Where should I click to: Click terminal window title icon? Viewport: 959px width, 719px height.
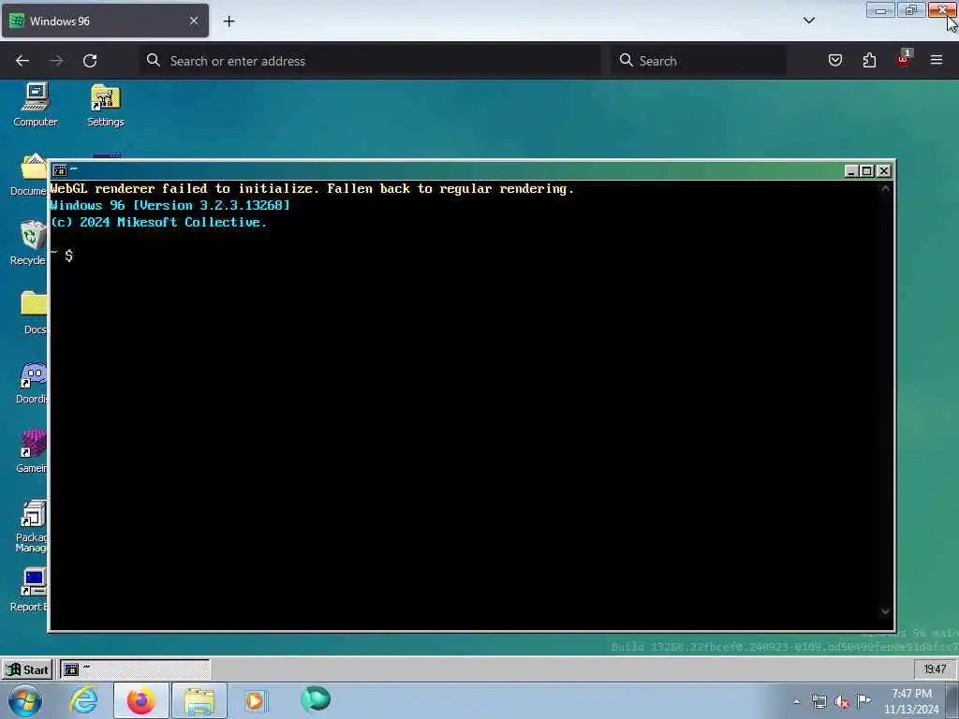point(59,170)
